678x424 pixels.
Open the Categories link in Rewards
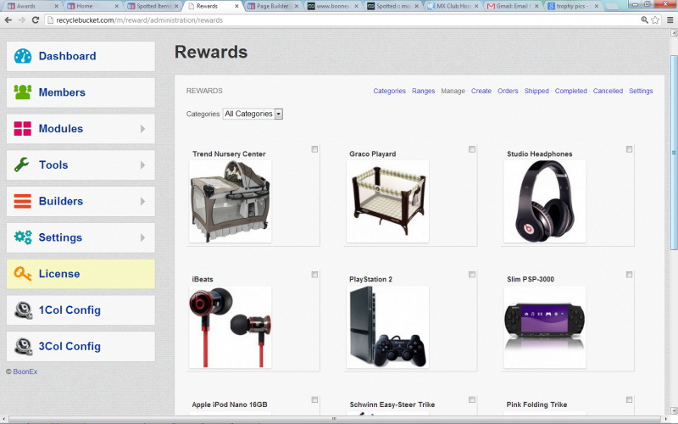point(389,91)
